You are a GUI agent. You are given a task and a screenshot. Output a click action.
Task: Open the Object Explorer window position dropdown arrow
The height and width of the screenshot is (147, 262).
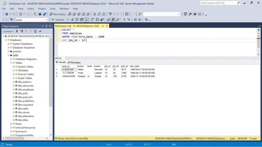(x=43, y=26)
